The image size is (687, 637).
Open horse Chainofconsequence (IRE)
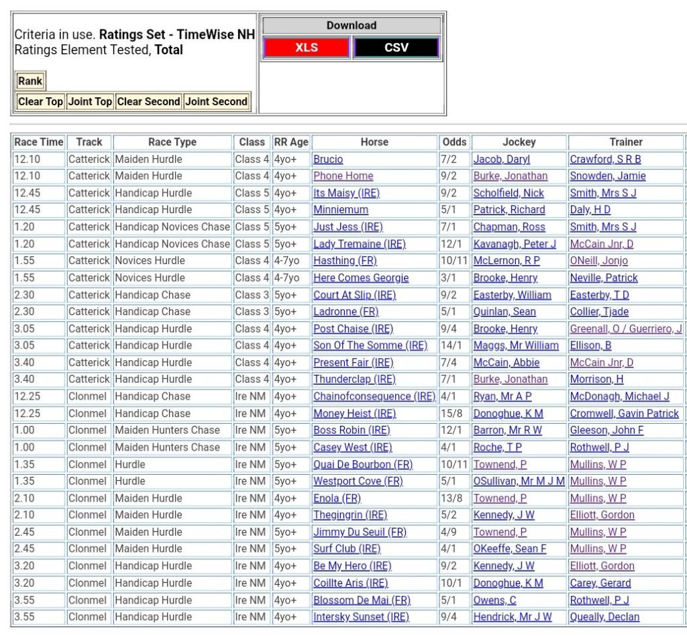tap(374, 397)
